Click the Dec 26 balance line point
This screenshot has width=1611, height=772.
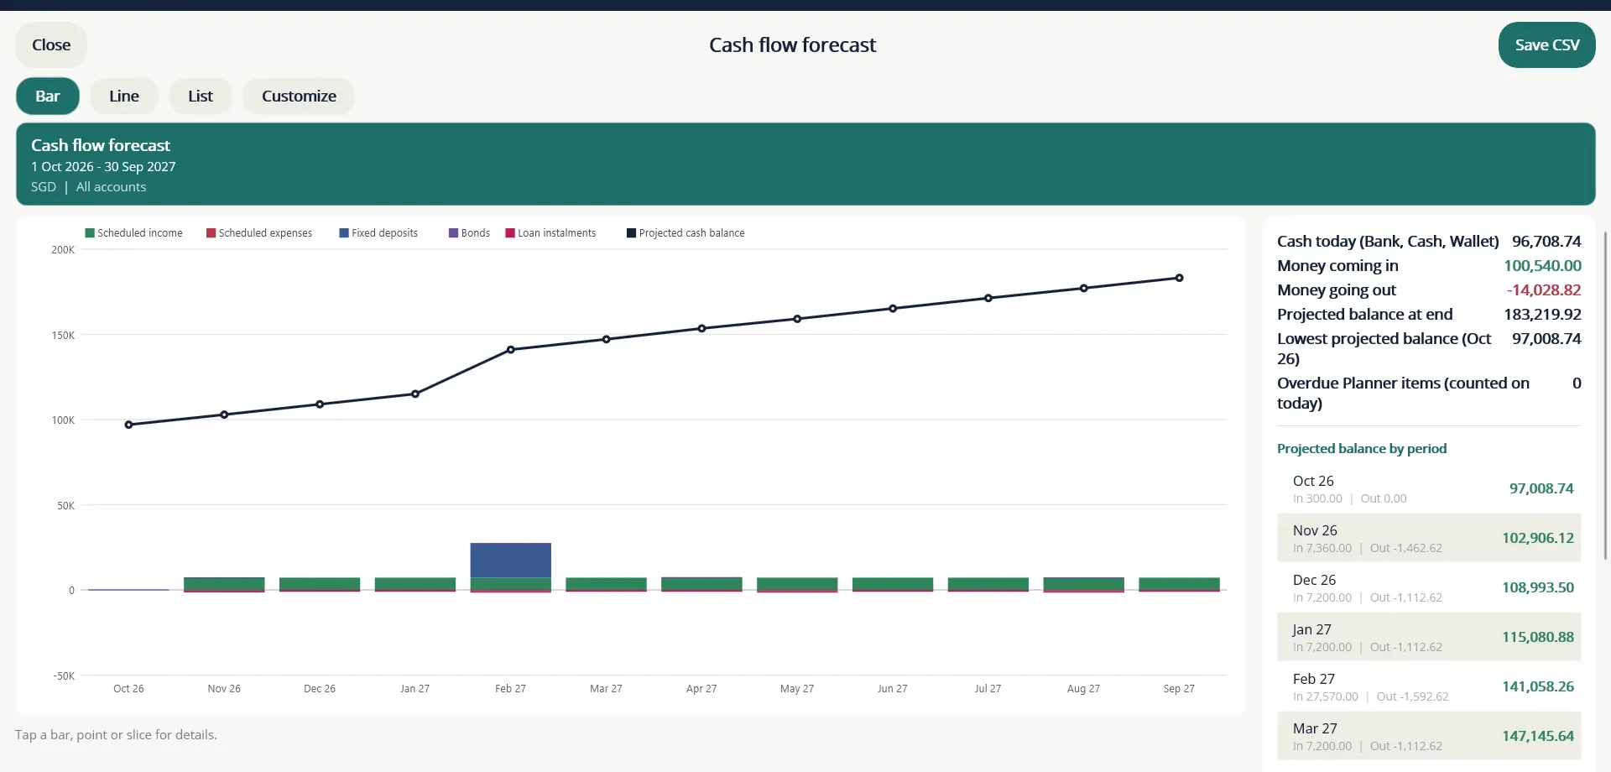(320, 404)
